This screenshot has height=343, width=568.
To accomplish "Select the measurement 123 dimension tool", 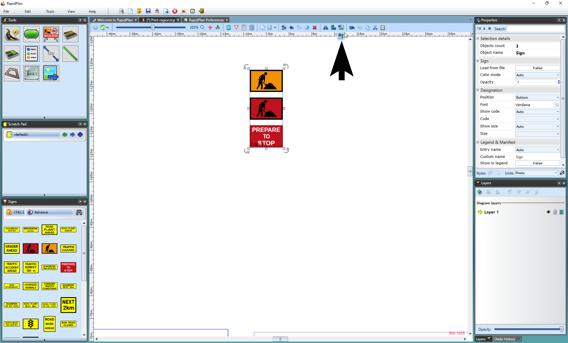I will pyautogui.click(x=51, y=54).
